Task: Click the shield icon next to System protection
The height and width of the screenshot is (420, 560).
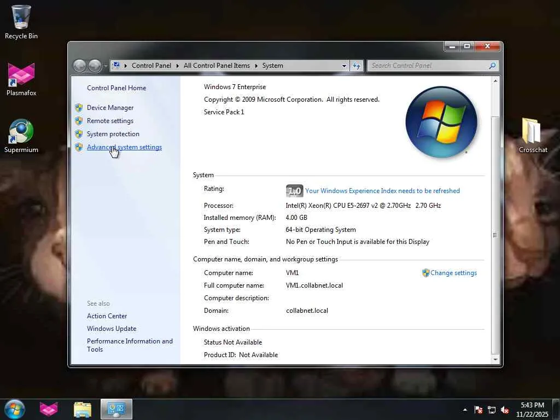Action: pyautogui.click(x=79, y=134)
